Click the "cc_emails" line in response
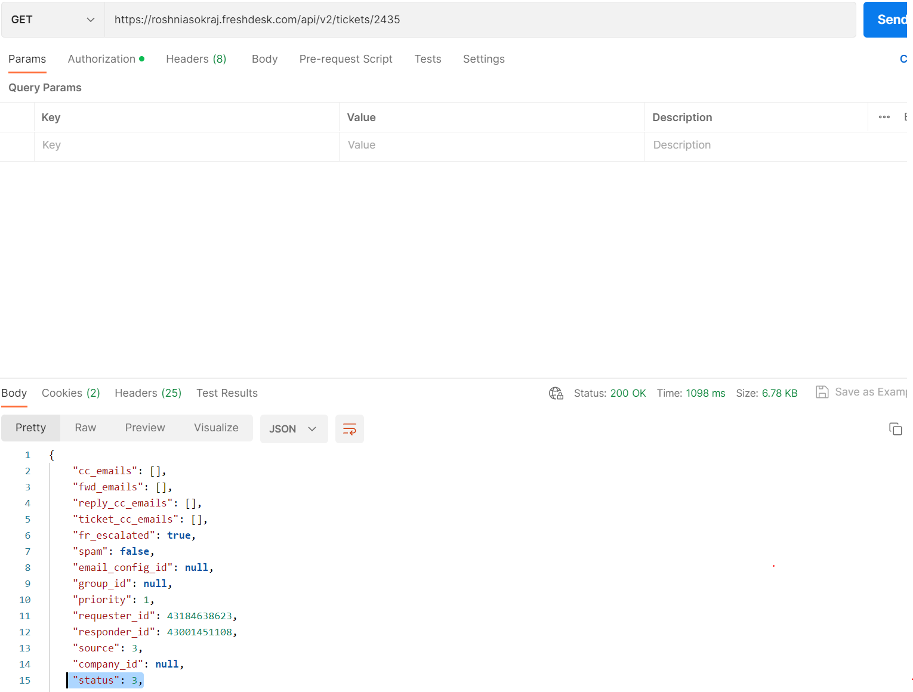The height and width of the screenshot is (692, 913). click(x=119, y=471)
